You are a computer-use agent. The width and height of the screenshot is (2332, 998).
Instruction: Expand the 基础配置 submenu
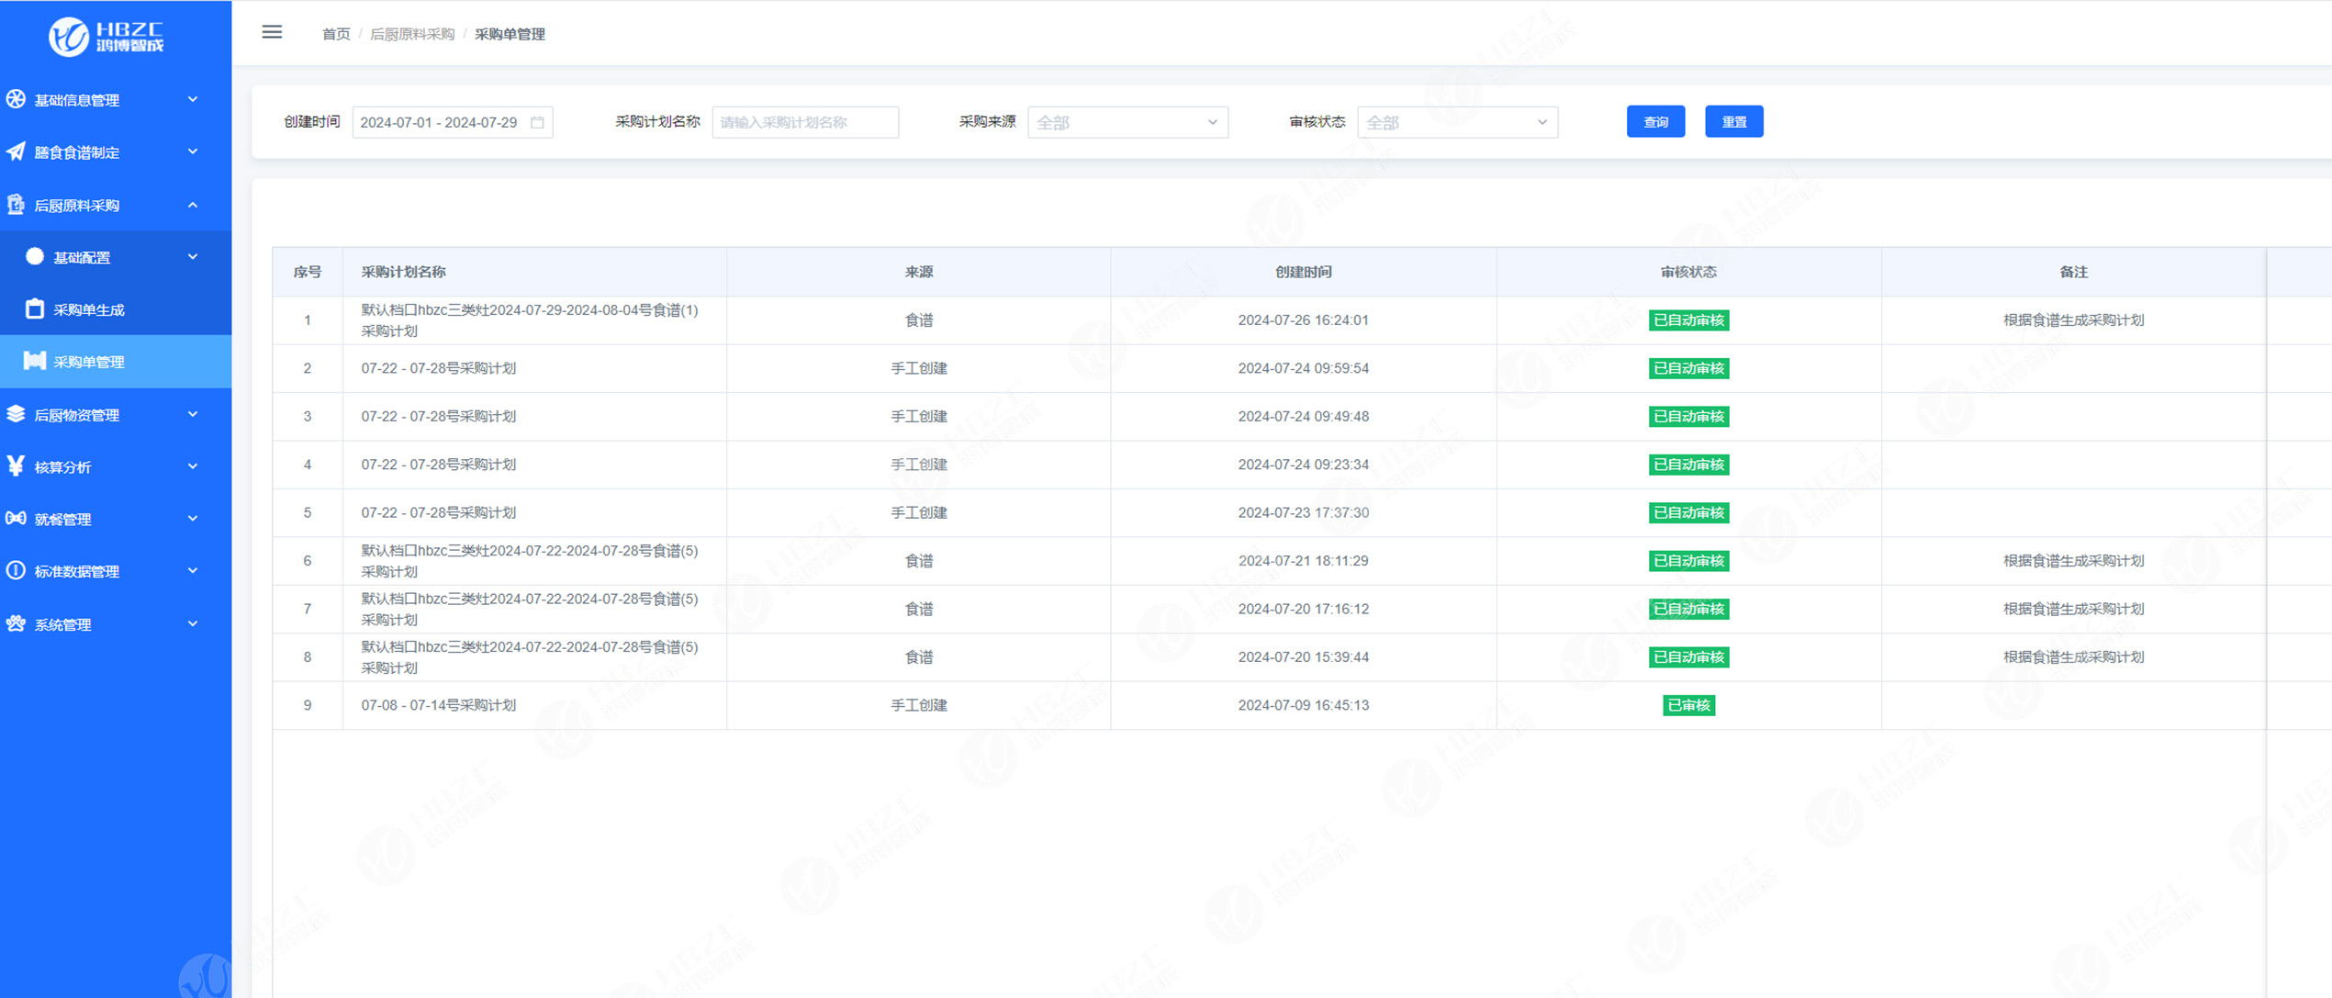point(116,257)
